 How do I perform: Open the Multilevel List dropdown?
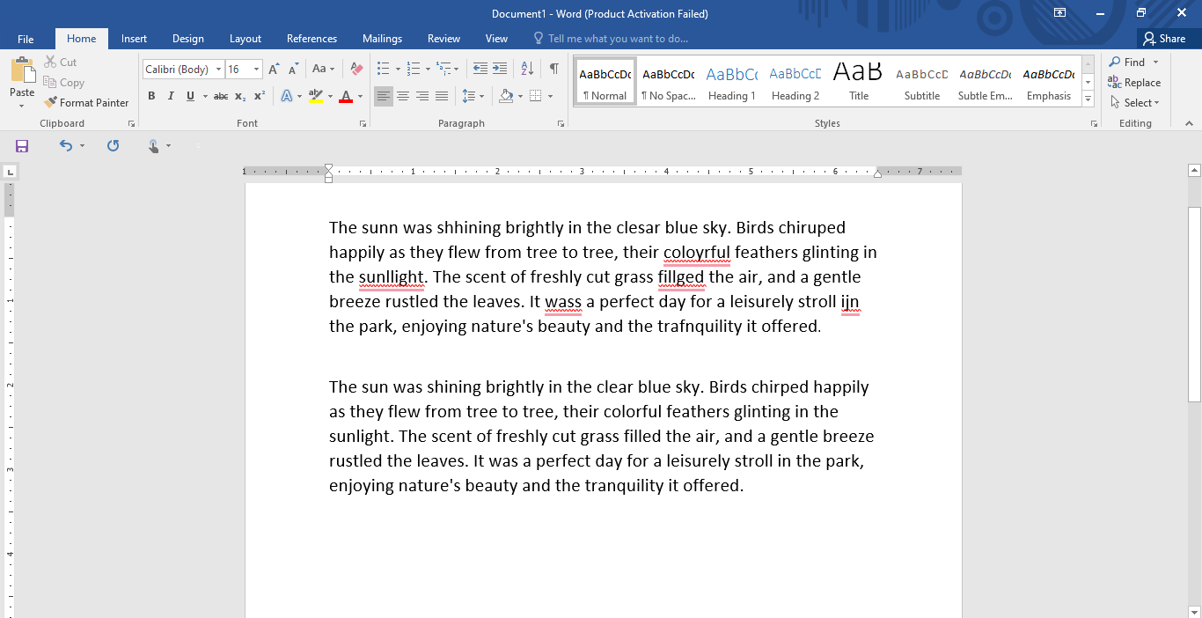(447, 69)
